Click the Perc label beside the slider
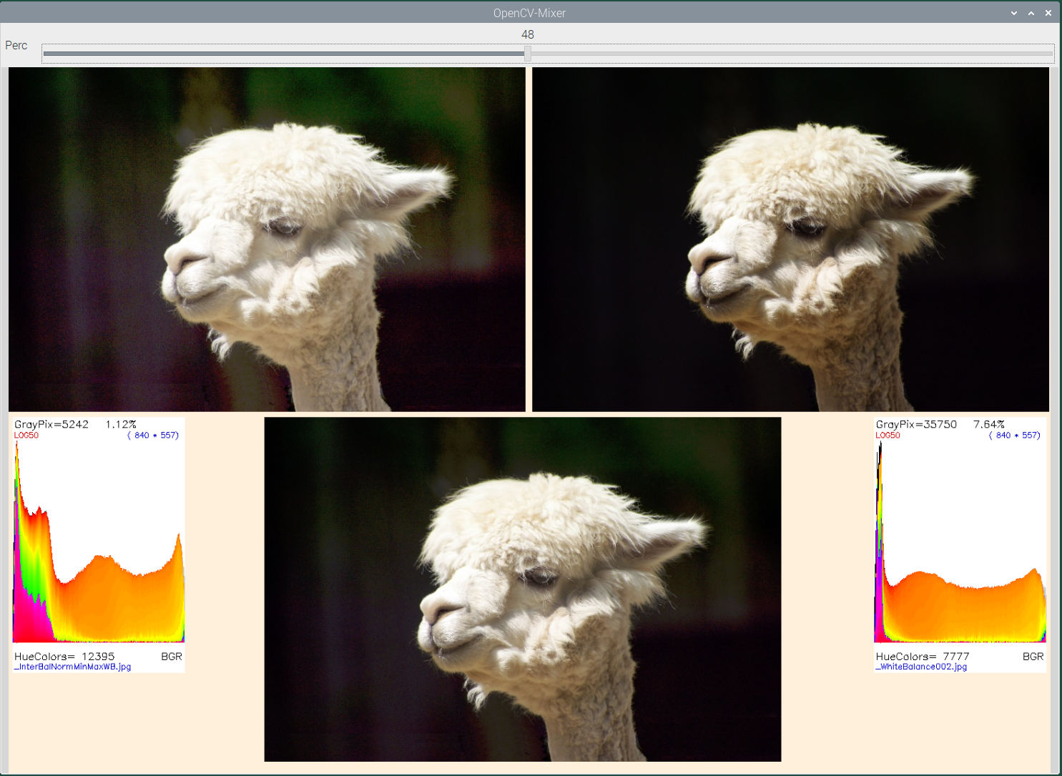The width and height of the screenshot is (1062, 776). 16,45
